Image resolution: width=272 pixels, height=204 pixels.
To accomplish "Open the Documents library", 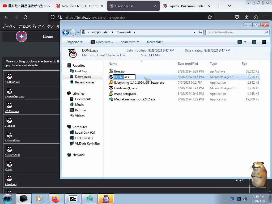I will click(83, 99).
